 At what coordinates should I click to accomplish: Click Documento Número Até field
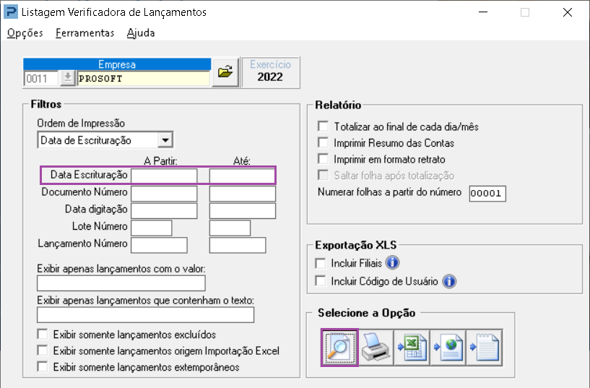[243, 194]
